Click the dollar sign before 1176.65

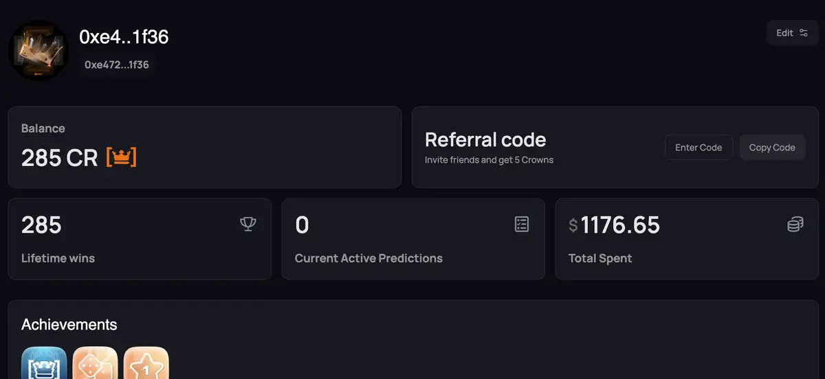[573, 225]
